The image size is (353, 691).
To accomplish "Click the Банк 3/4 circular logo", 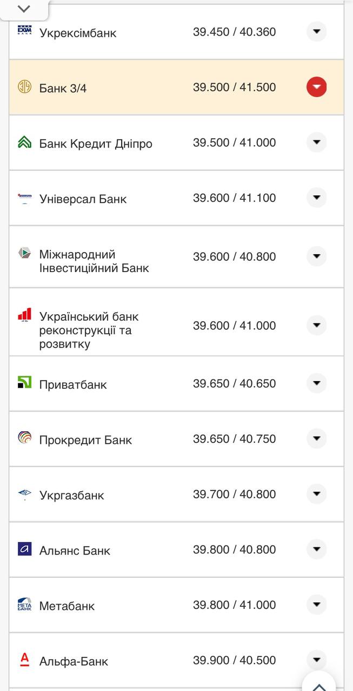I will click(x=24, y=86).
